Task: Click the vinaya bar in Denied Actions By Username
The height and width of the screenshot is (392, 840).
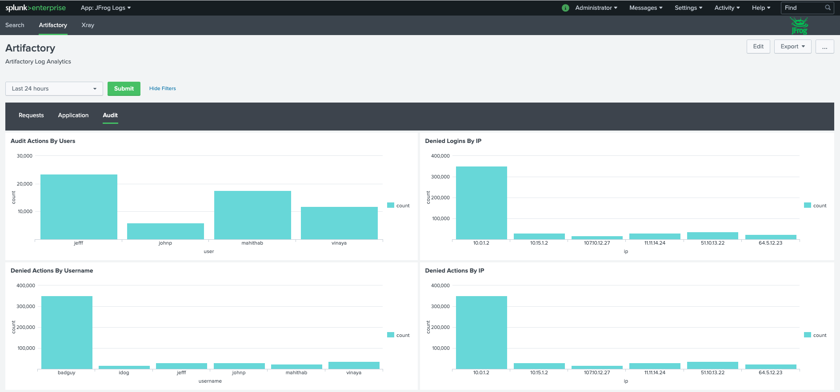Action: (354, 365)
